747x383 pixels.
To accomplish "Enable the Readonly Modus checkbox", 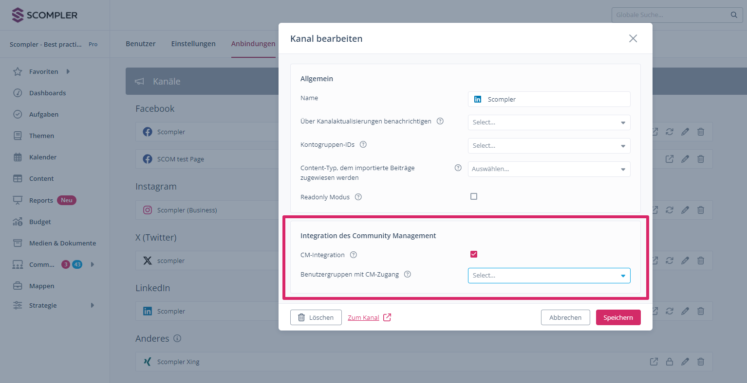I will coord(474,197).
